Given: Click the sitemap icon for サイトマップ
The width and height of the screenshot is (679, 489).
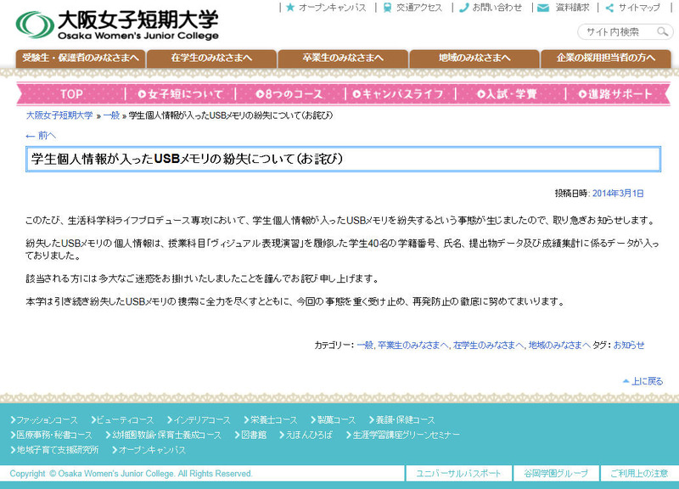Looking at the screenshot, I should click(x=609, y=8).
